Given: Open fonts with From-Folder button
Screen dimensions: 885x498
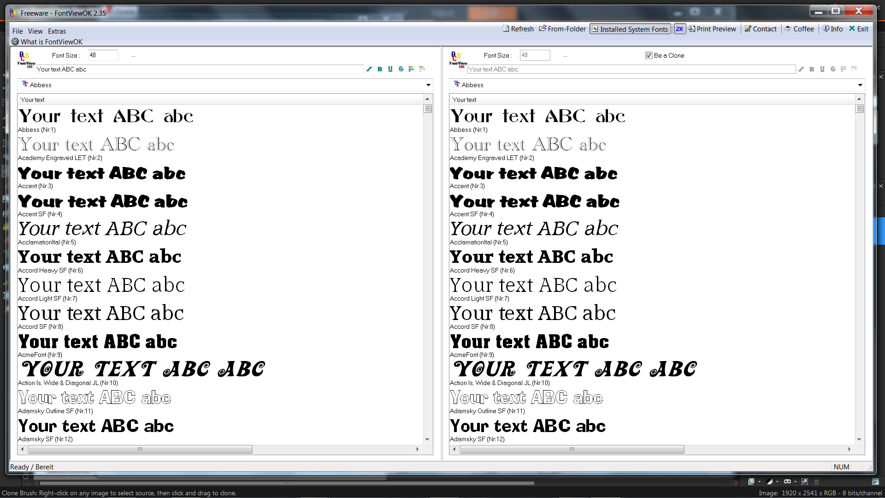Looking at the screenshot, I should tap(562, 29).
